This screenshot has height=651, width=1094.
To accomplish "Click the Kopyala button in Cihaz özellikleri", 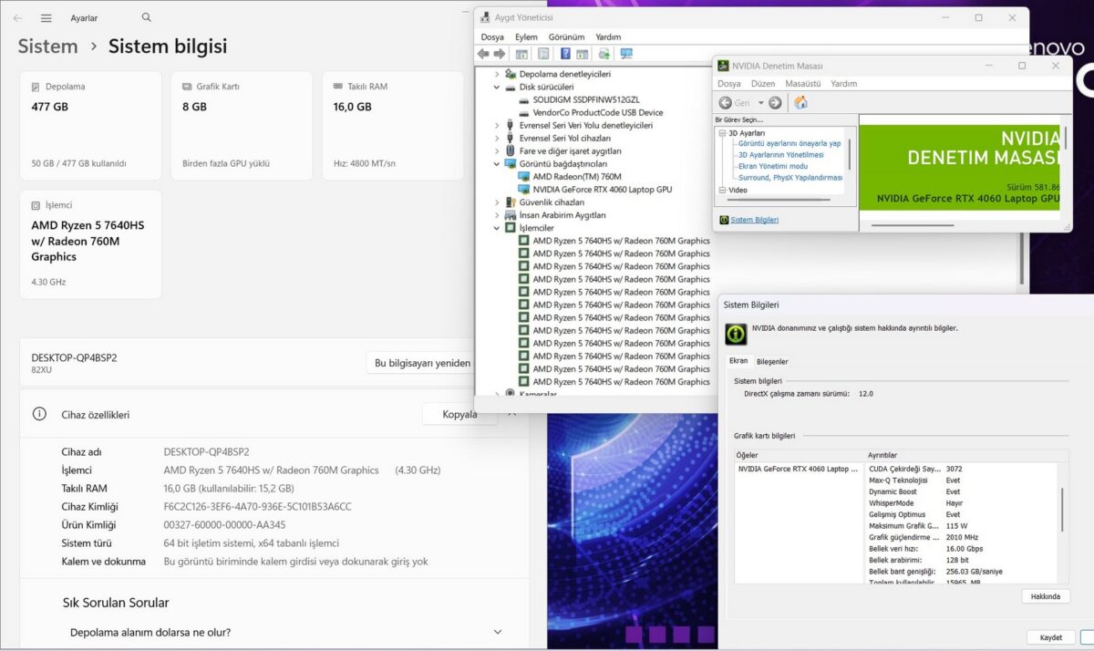I will coord(459,414).
